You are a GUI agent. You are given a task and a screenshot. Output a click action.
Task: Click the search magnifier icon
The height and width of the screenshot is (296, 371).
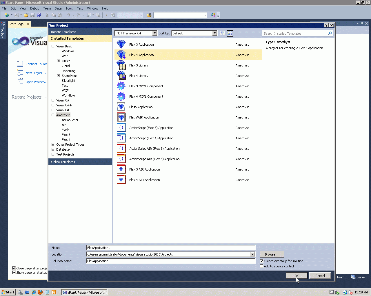pos(330,34)
